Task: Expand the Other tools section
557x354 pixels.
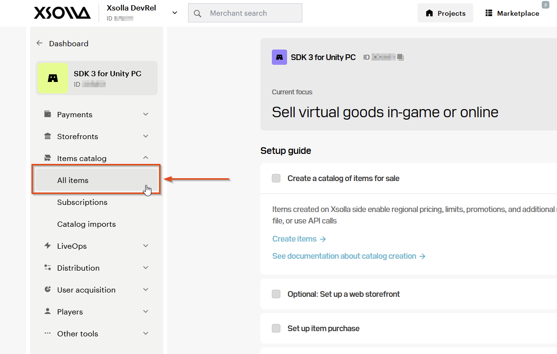Action: coord(146,334)
